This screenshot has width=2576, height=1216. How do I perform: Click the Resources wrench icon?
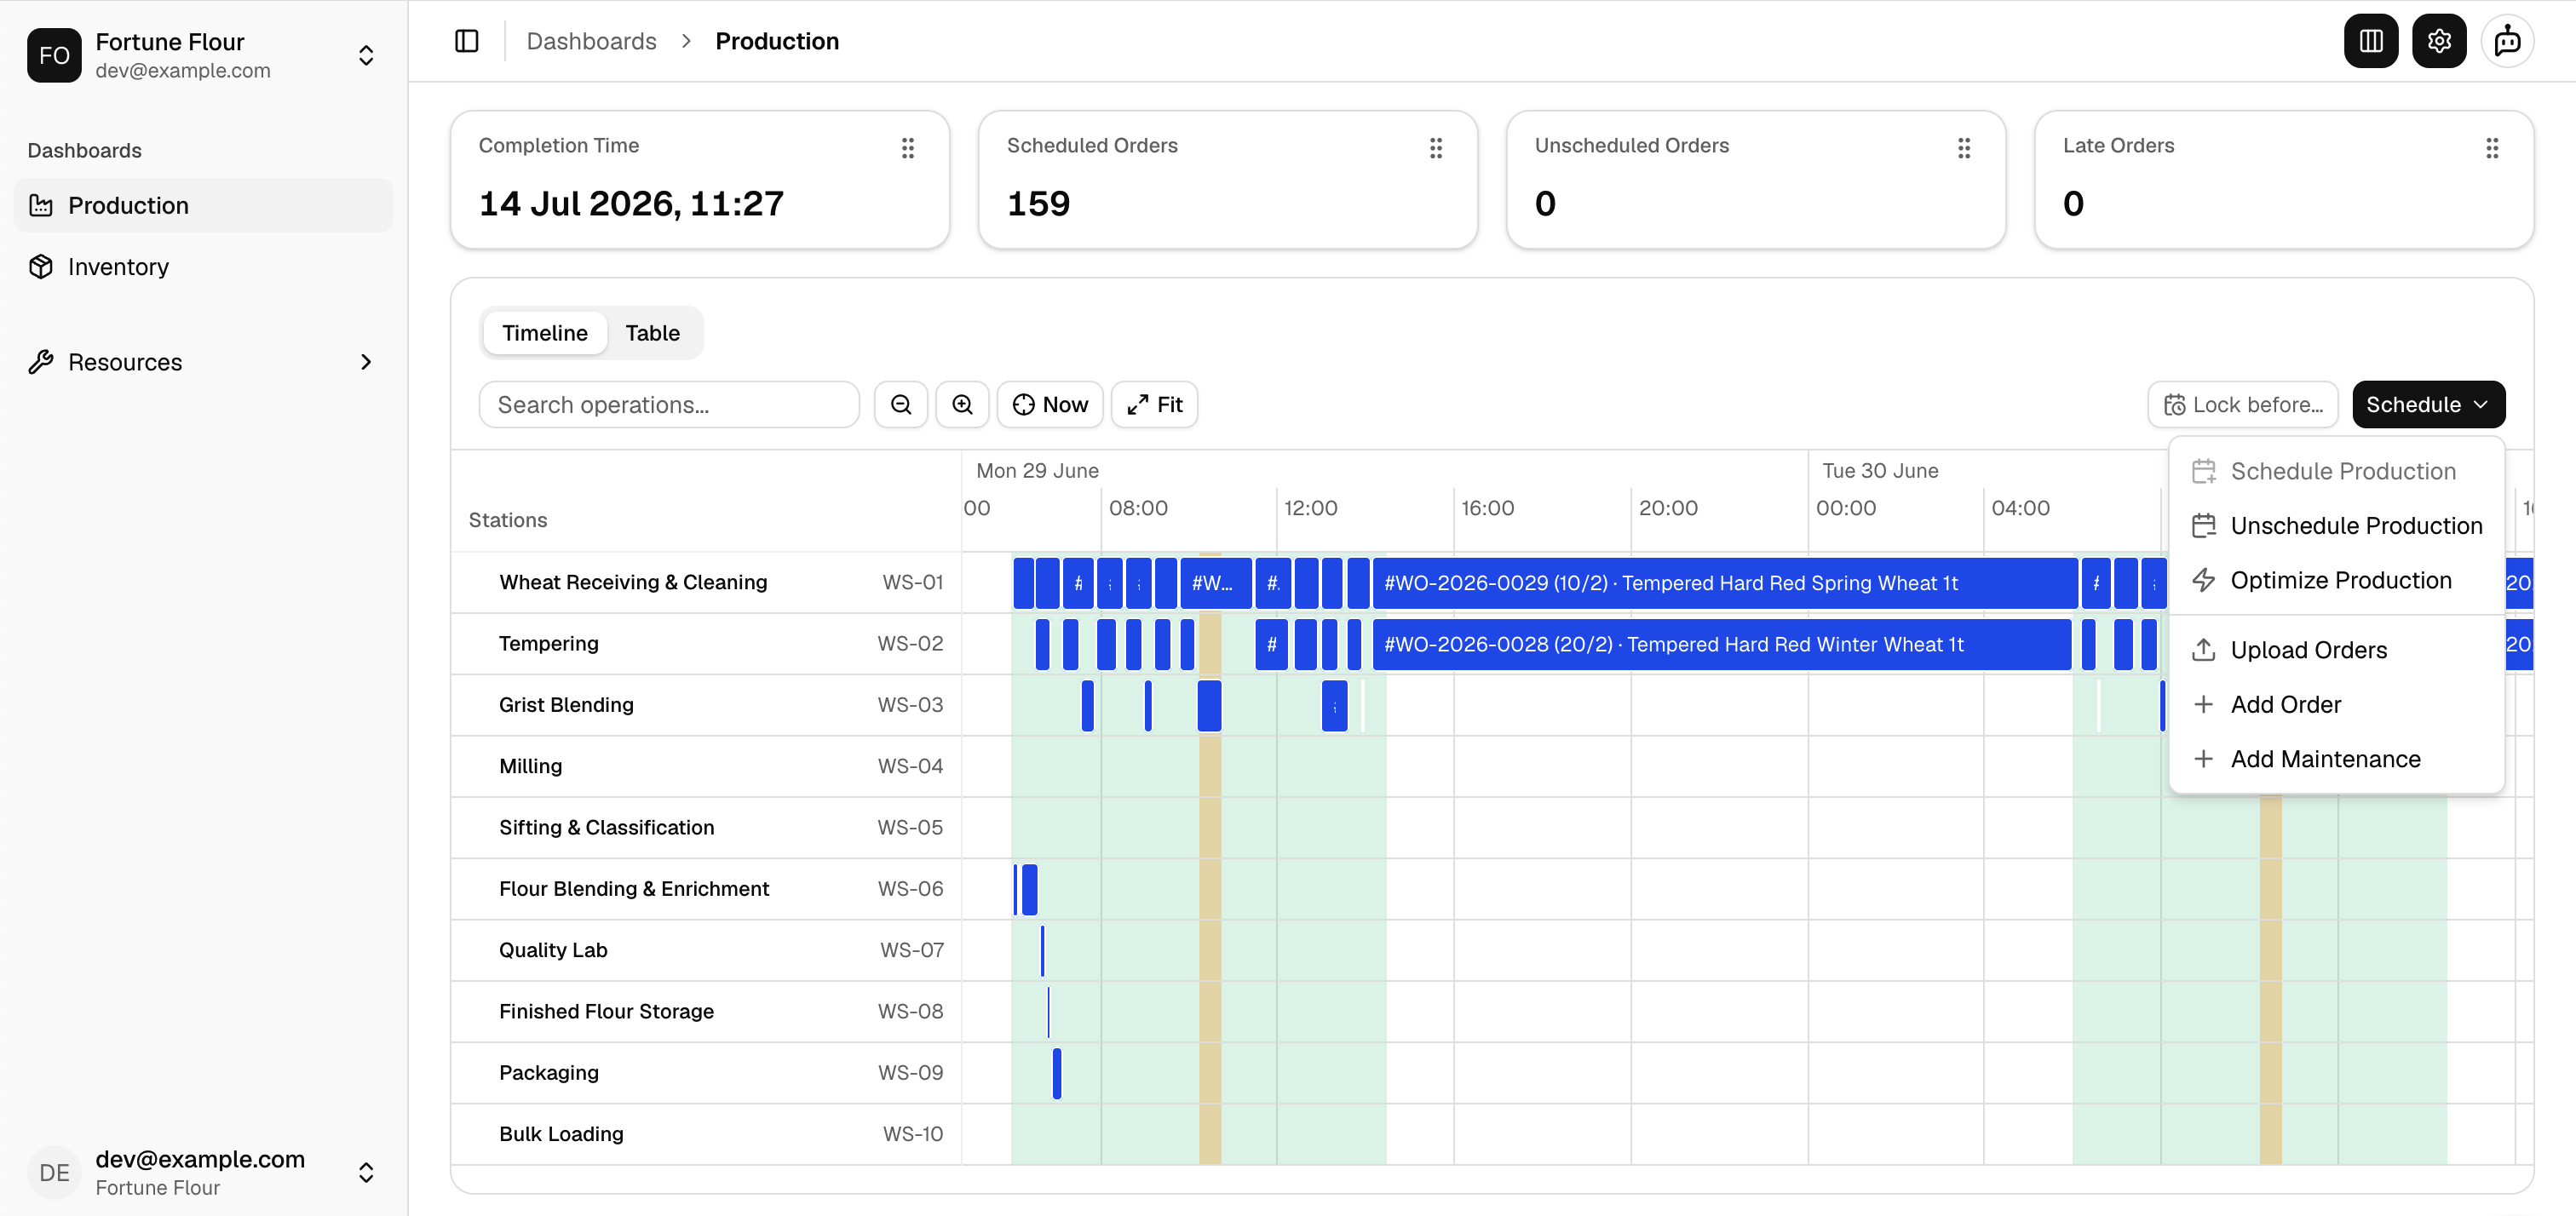(x=41, y=362)
